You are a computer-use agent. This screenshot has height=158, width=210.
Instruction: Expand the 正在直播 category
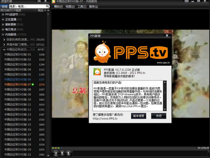click(3, 20)
